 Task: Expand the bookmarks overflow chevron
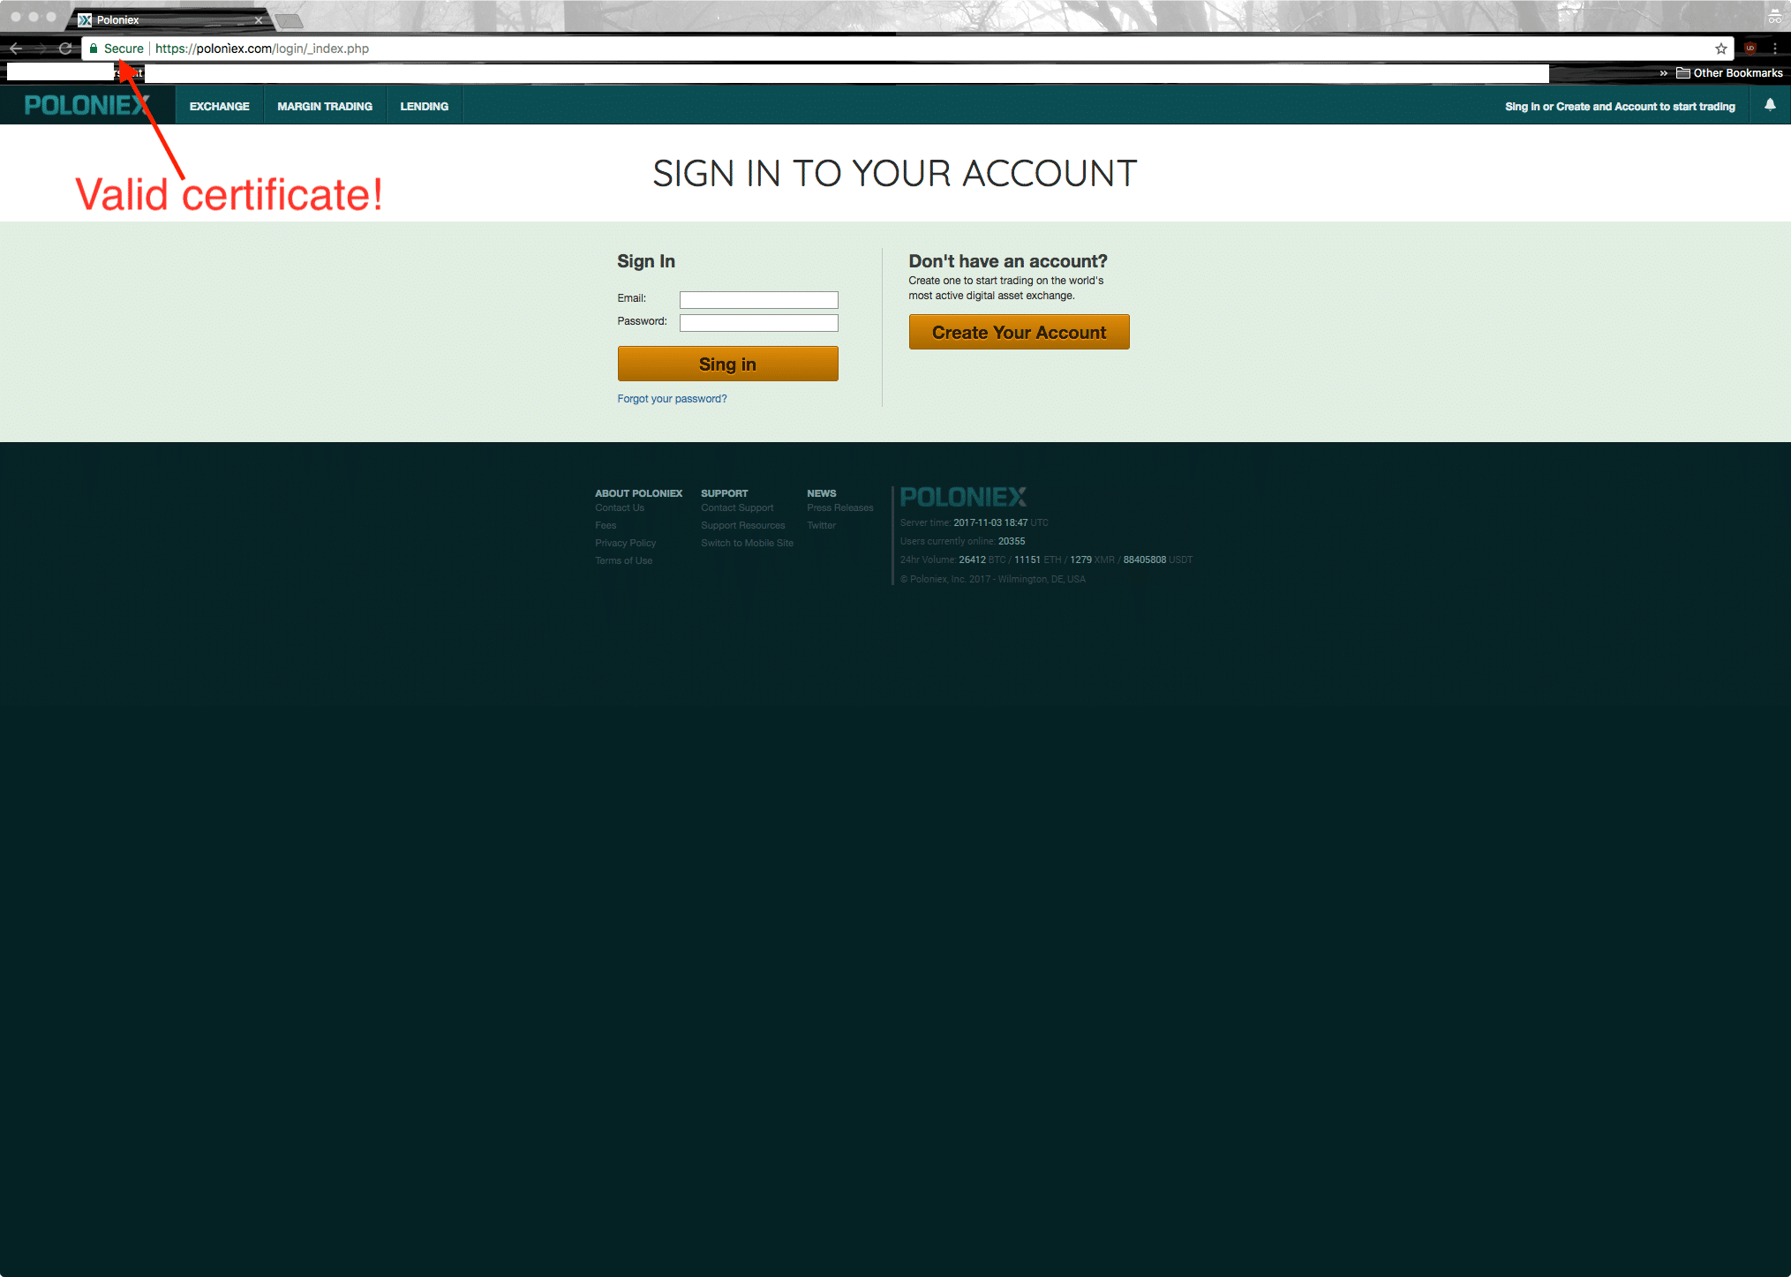tap(1663, 73)
